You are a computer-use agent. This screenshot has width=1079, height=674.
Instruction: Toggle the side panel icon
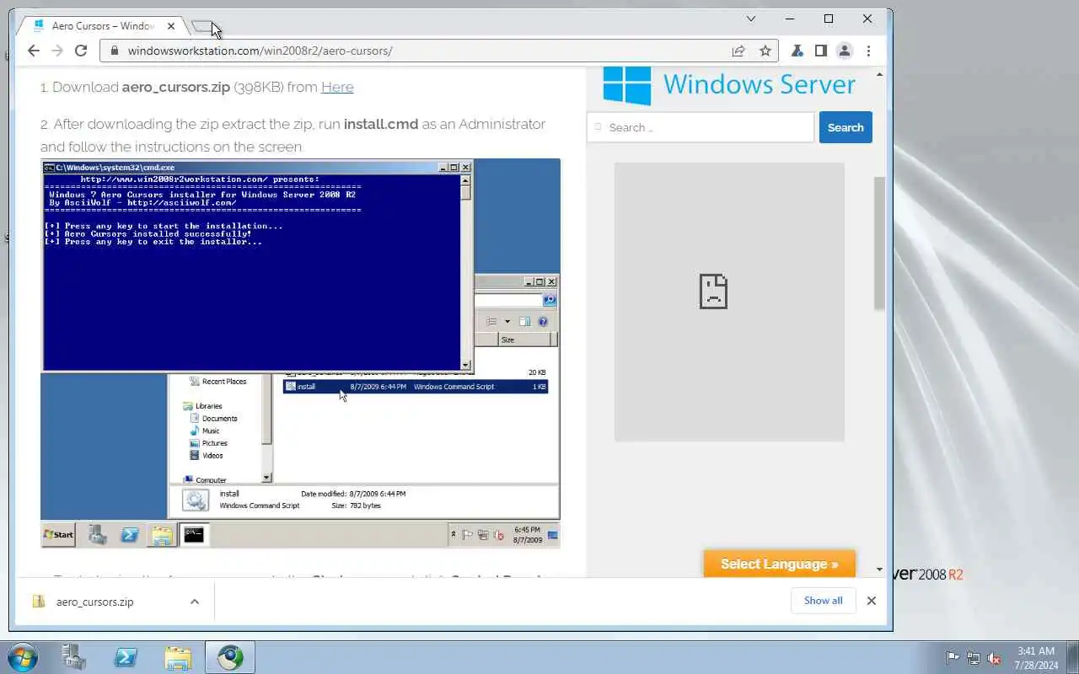coord(820,51)
